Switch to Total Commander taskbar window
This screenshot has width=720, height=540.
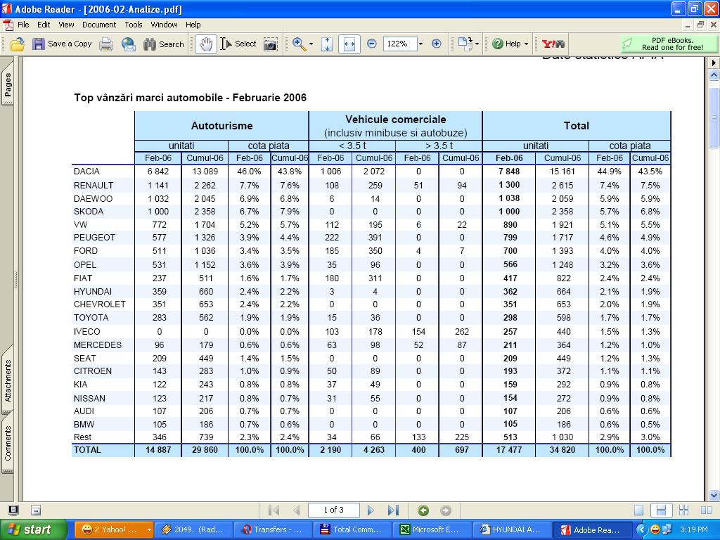352,529
